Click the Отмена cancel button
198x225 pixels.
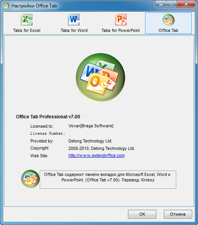(x=178, y=214)
